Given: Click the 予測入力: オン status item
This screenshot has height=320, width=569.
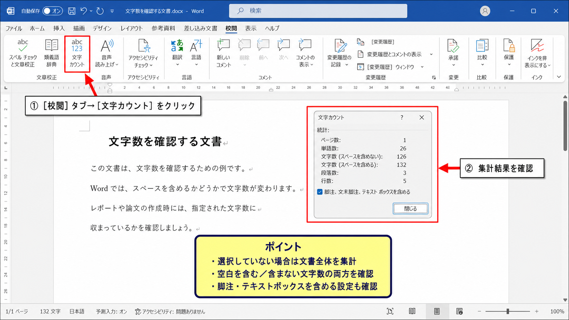Looking at the screenshot, I should click(x=111, y=311).
